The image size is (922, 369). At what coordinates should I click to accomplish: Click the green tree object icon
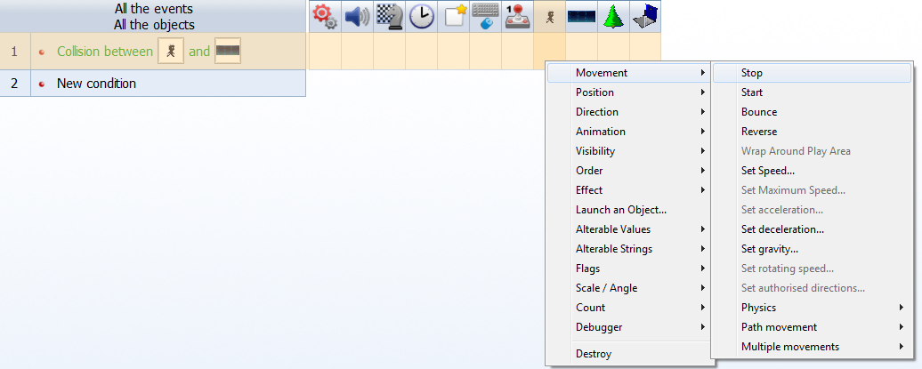click(613, 17)
